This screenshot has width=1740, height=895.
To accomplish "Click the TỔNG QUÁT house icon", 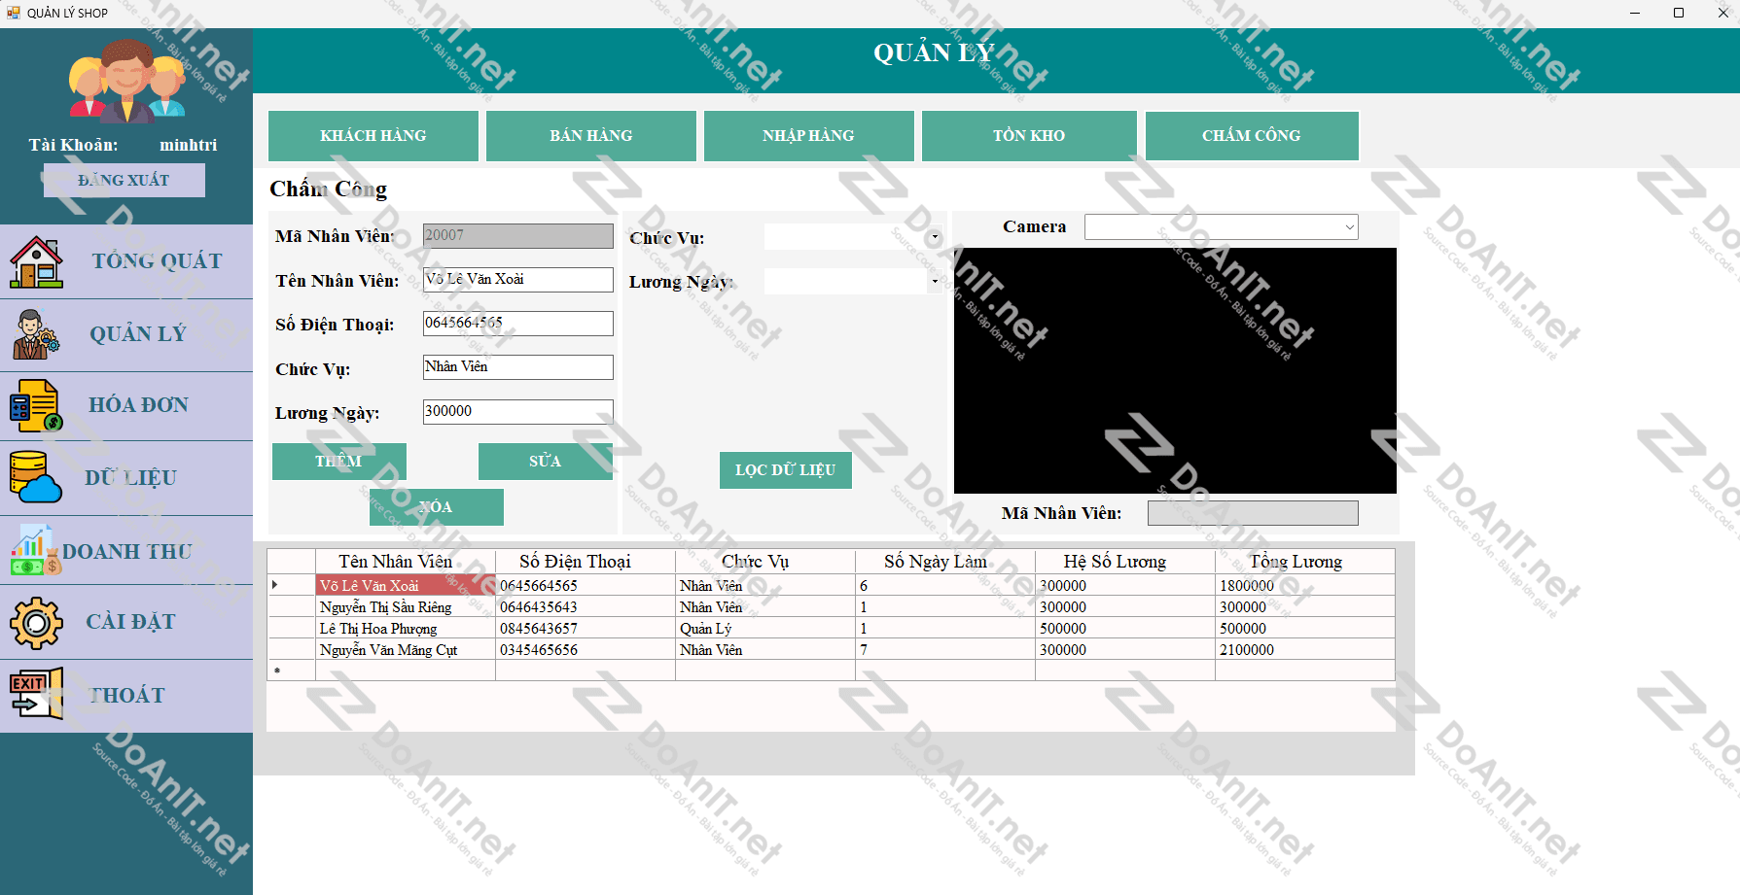I will (x=36, y=262).
